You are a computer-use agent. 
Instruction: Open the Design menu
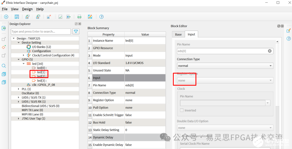tap(27, 9)
